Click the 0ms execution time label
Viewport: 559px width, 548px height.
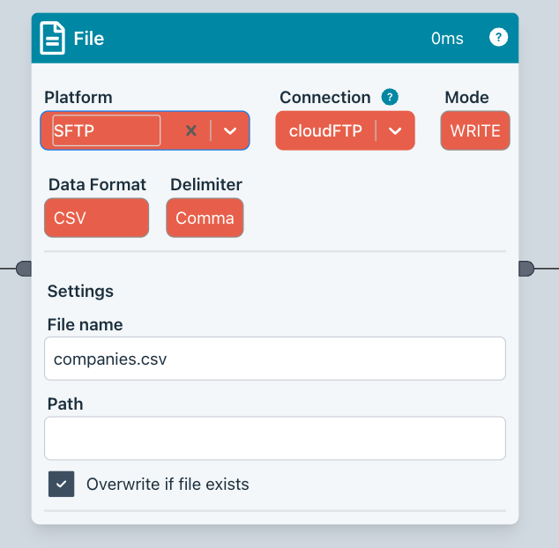click(447, 38)
